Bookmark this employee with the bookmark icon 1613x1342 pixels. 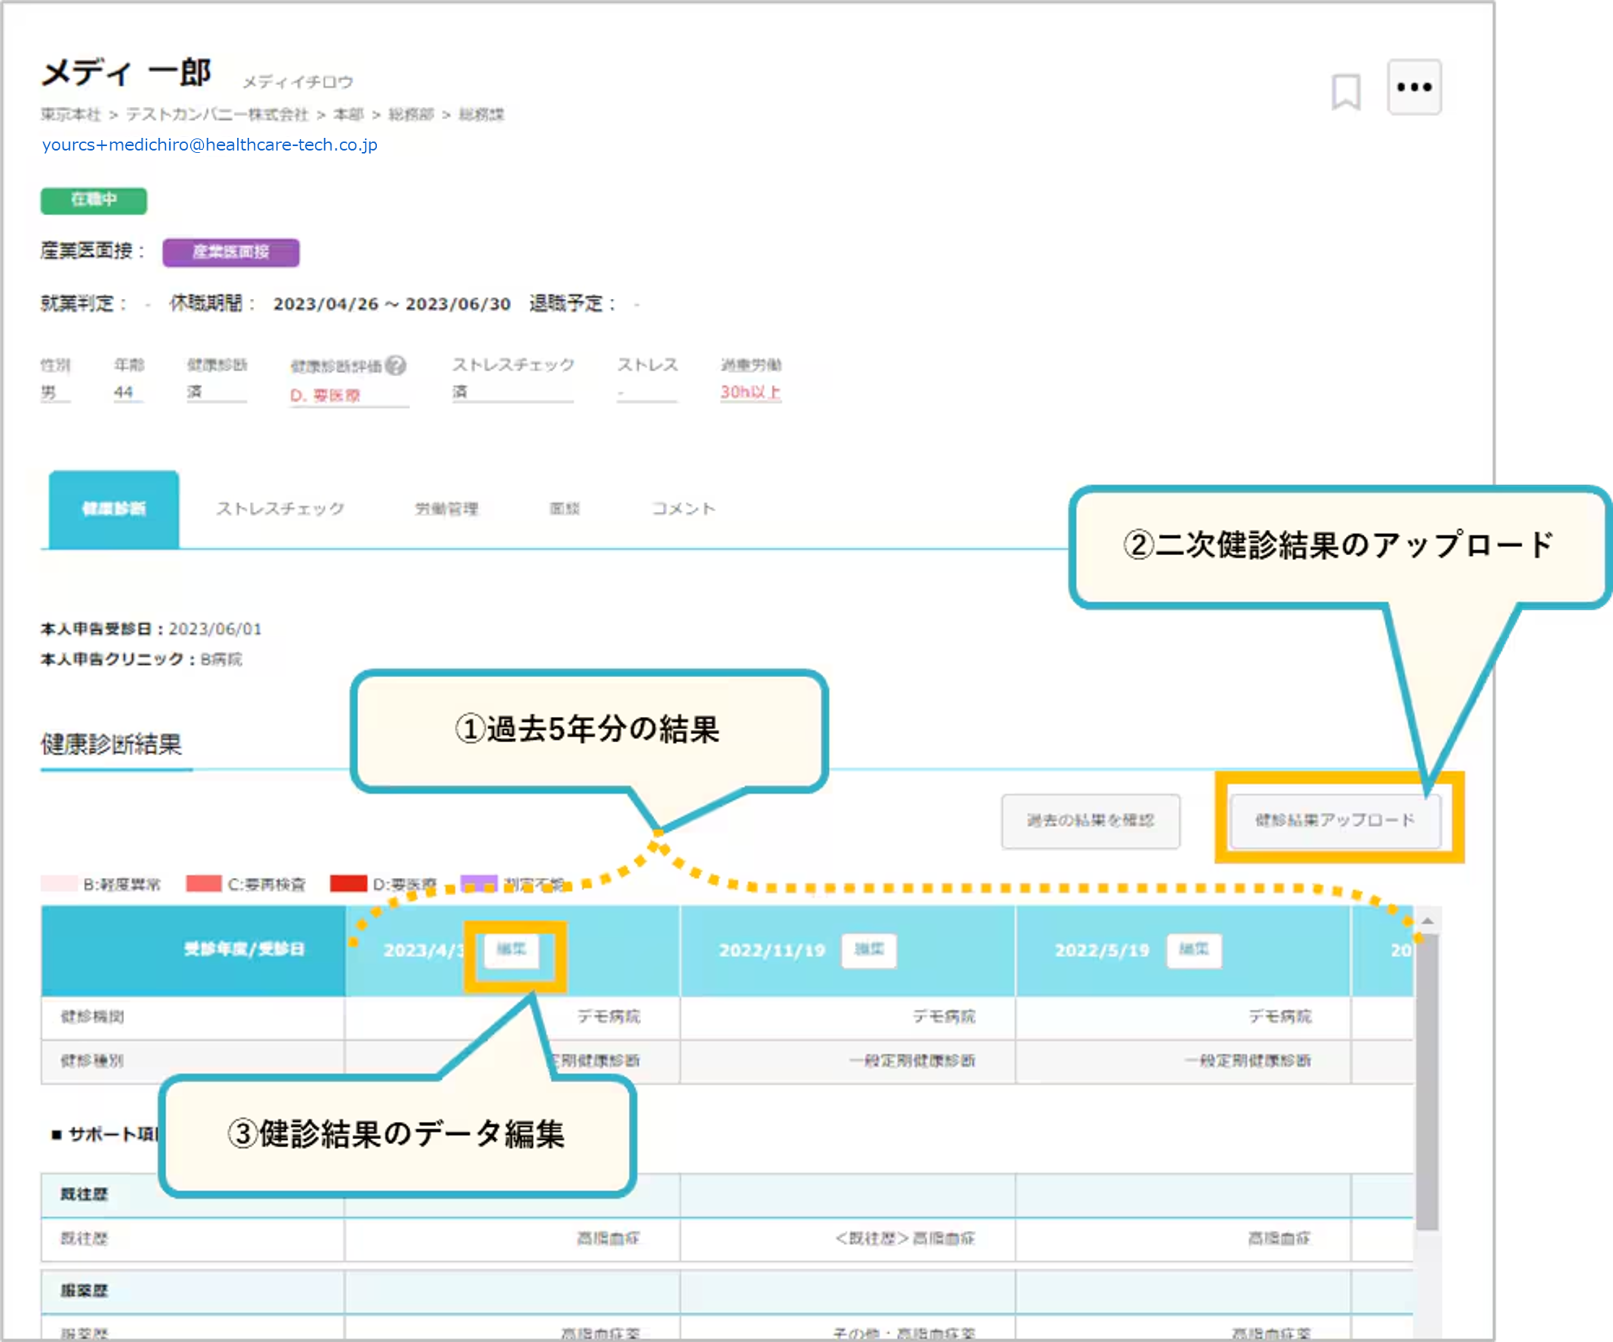click(x=1346, y=92)
